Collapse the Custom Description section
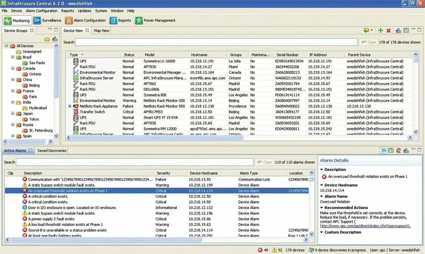The image size is (425, 254). [x=322, y=232]
